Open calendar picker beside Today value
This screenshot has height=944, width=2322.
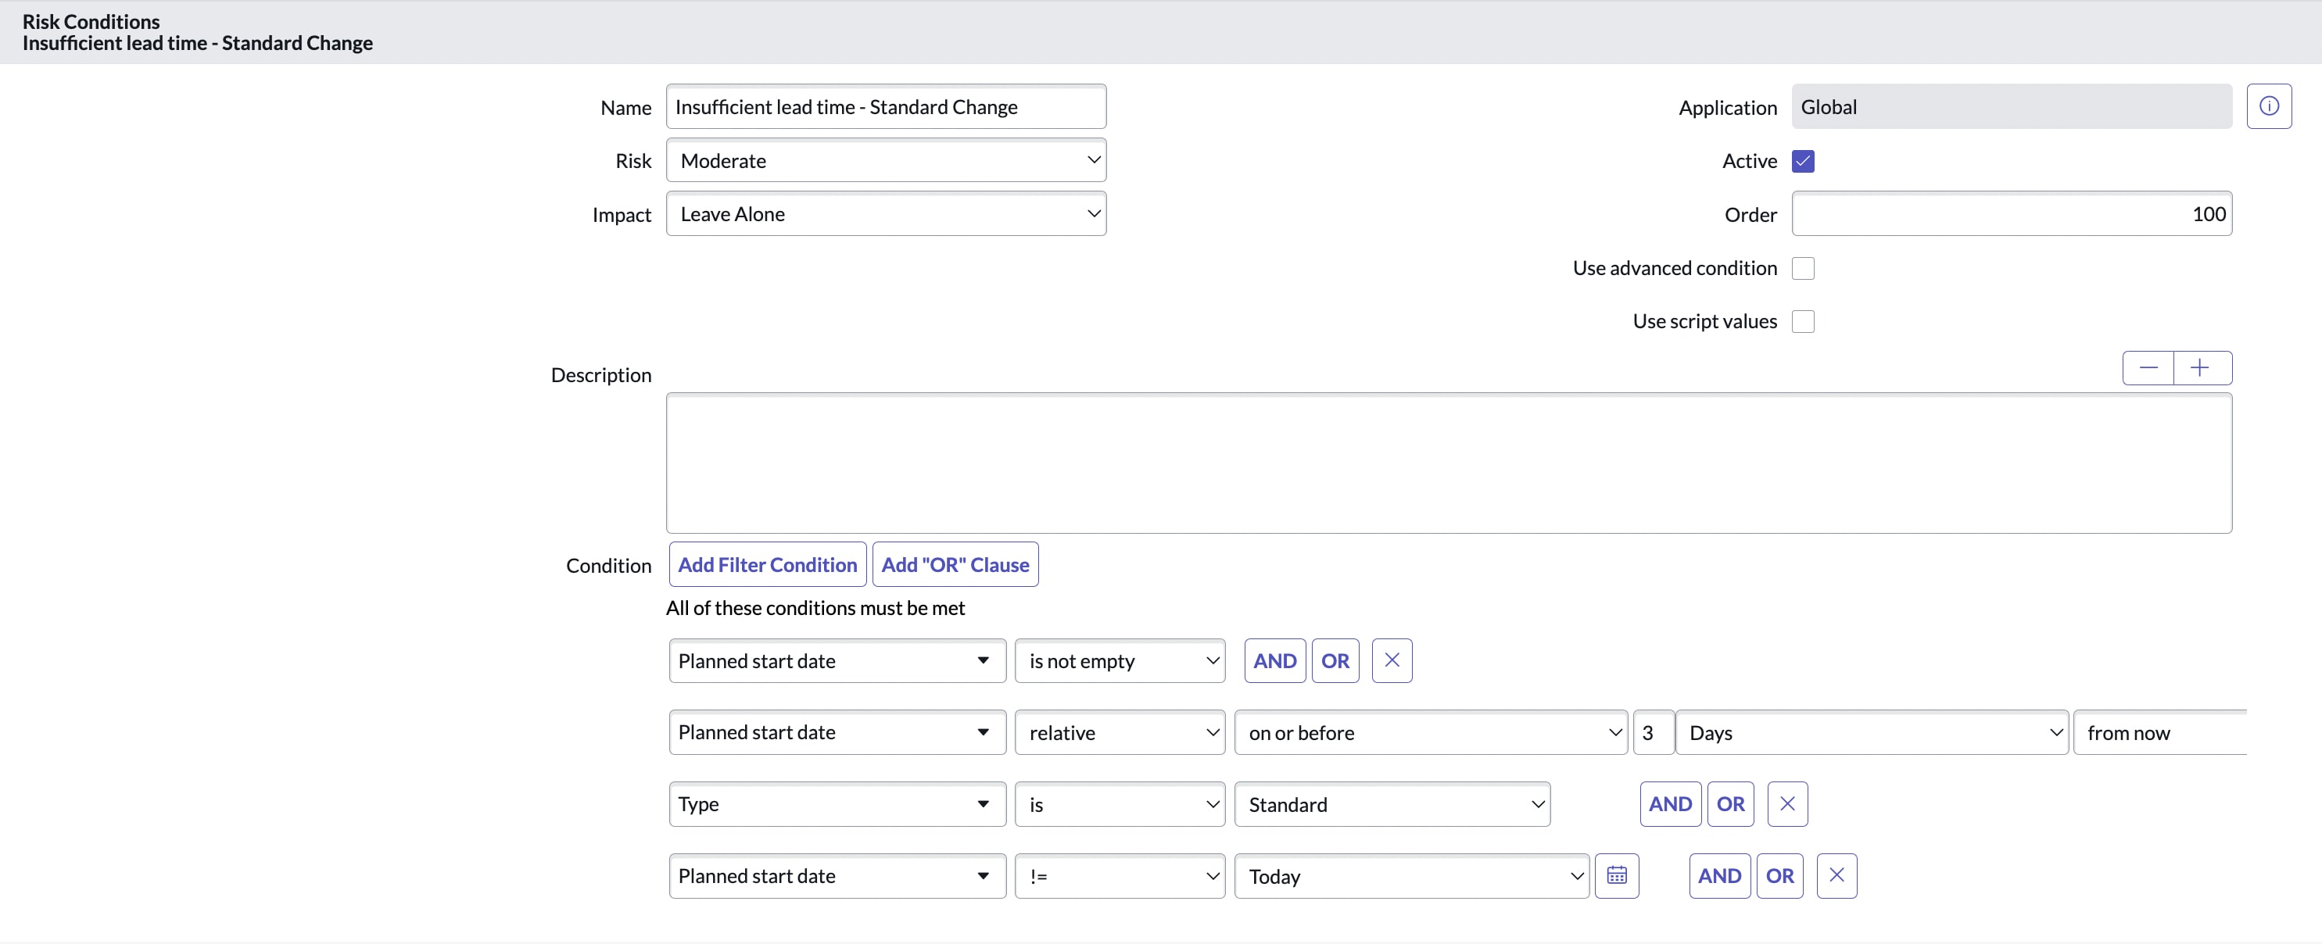[x=1616, y=875]
